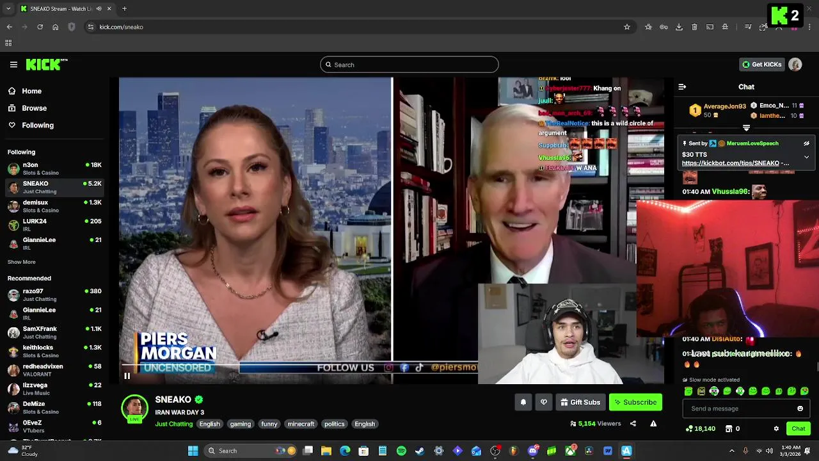Open LURK24 channel in sidebar

pyautogui.click(x=54, y=225)
